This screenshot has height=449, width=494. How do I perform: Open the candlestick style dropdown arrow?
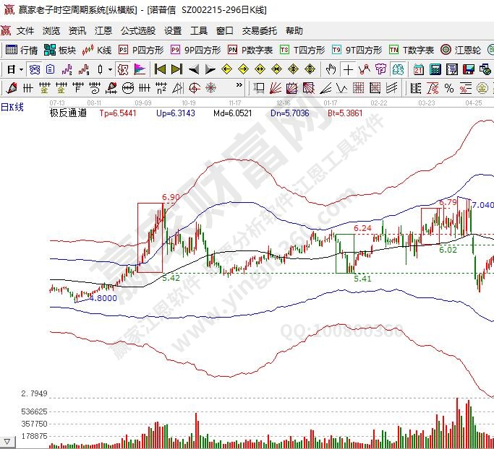pyautogui.click(x=110, y=70)
